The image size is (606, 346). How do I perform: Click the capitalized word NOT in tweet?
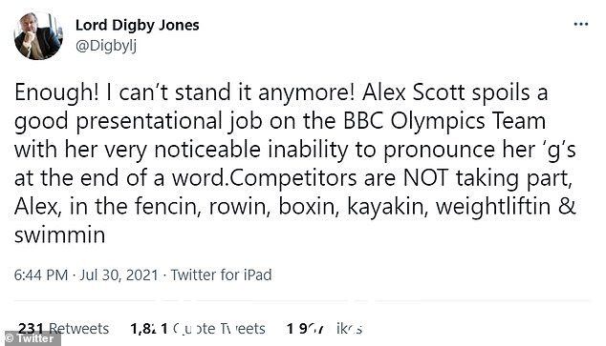(425, 178)
